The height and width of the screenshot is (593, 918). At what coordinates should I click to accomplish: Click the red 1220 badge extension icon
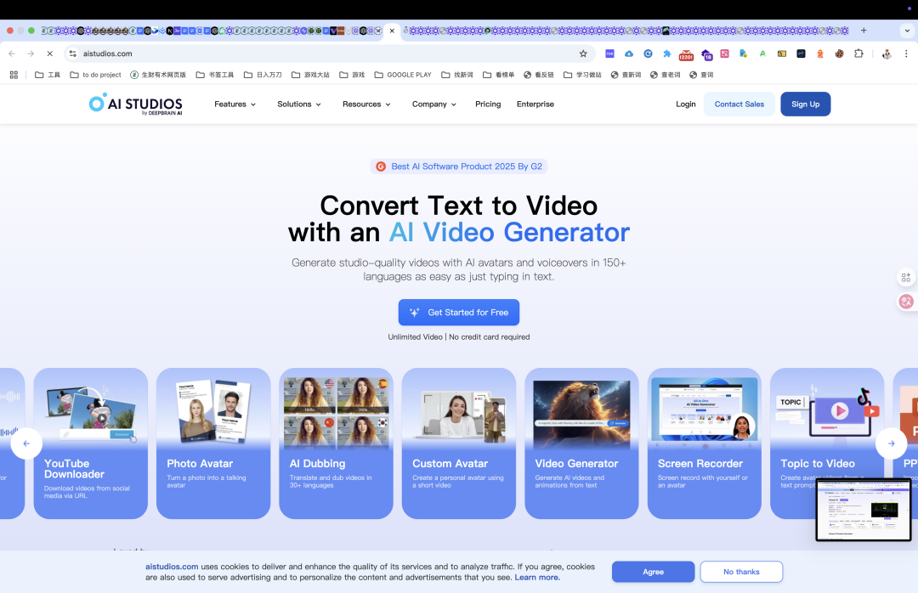686,54
